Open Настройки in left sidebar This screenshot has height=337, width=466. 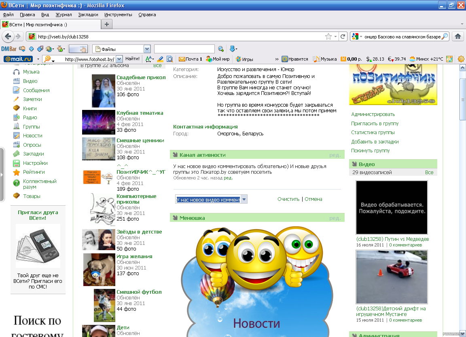click(x=35, y=163)
